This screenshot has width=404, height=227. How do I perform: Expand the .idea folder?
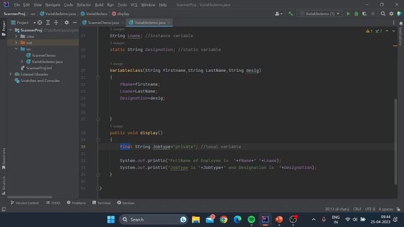pyautogui.click(x=16, y=37)
